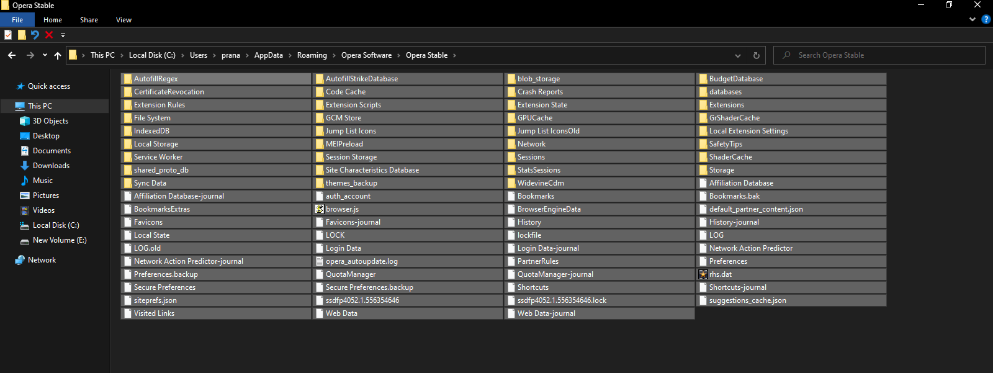Select the file named suggestions_cache.json
Screen dimensions: 993x373
[791, 300]
